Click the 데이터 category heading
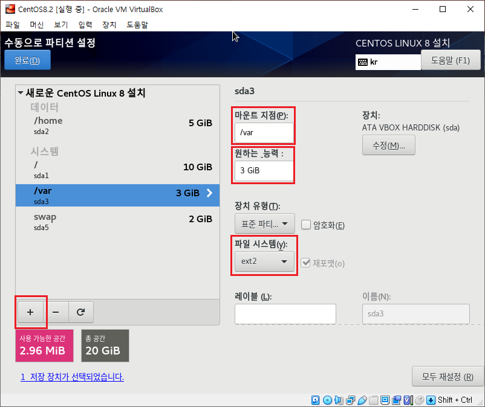485x407 pixels. 44,107
